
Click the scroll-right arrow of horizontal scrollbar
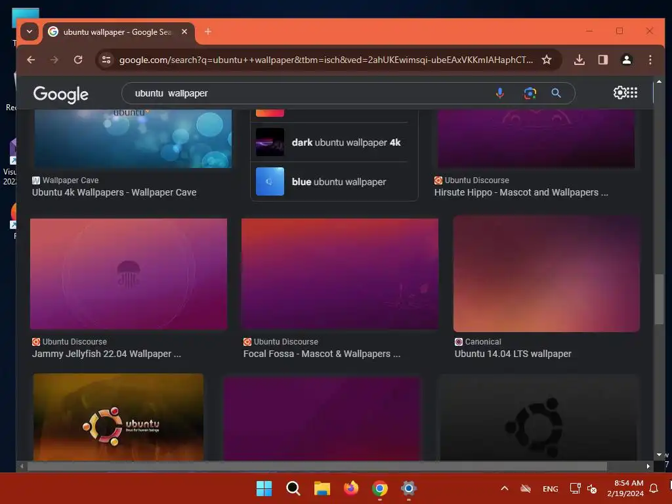click(648, 466)
